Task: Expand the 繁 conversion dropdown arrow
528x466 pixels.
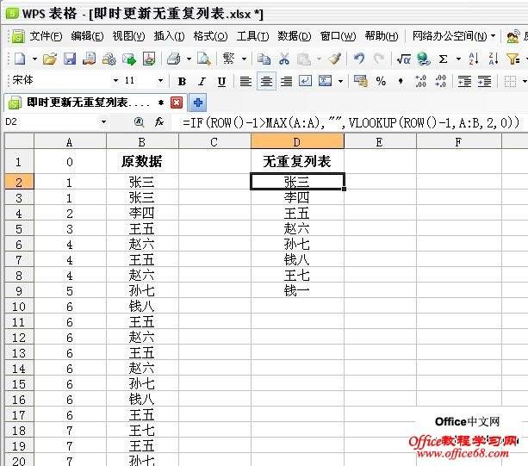Action: point(245,59)
